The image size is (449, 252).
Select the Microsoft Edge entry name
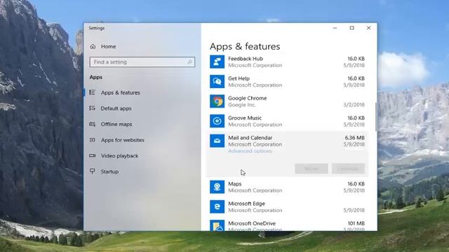[x=246, y=204]
